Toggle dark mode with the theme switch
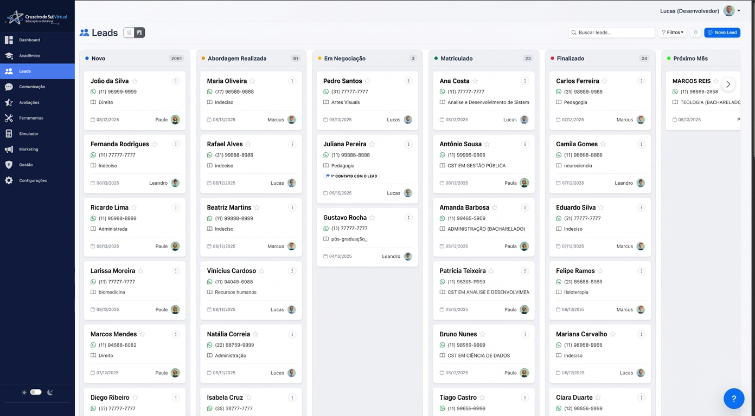Viewport: 755px width, 416px height. tap(36, 392)
